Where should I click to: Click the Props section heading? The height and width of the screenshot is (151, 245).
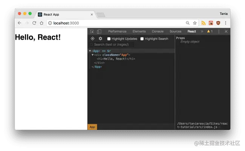(x=181, y=38)
